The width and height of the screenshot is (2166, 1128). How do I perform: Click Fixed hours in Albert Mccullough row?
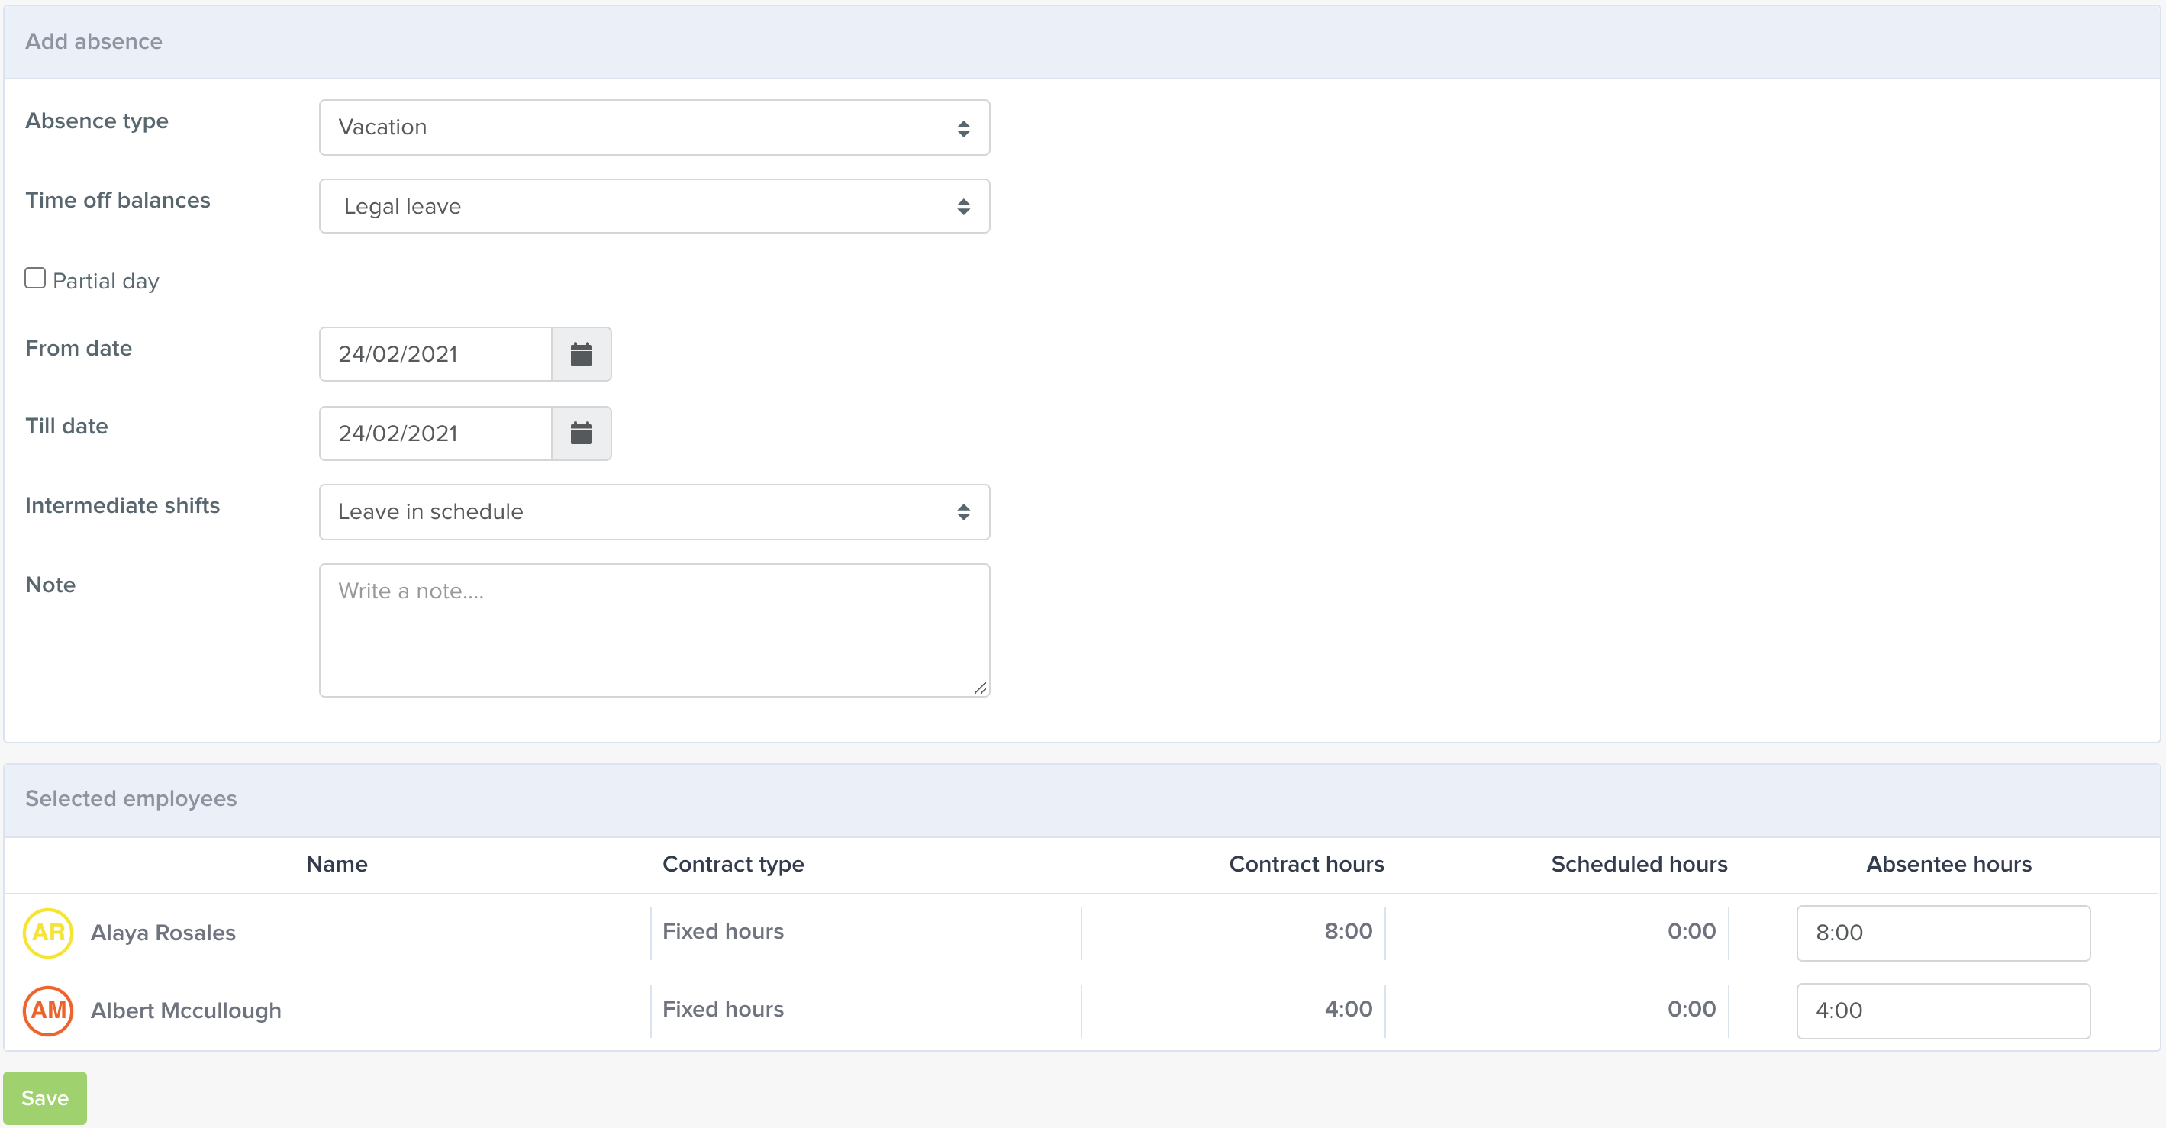coord(723,1009)
